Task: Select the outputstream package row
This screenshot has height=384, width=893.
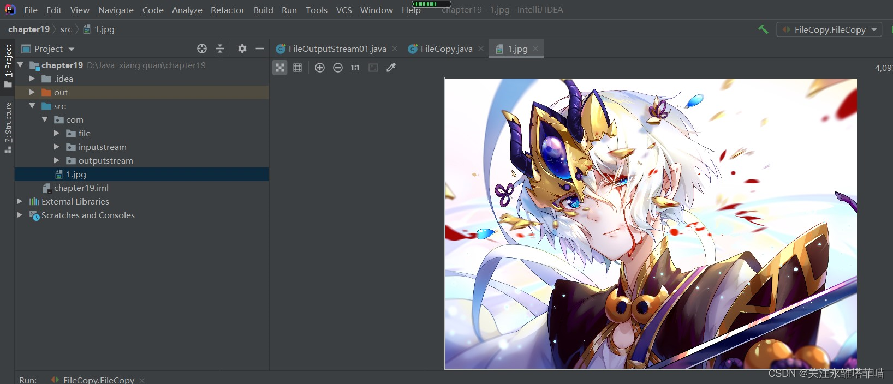Action: pyautogui.click(x=141, y=160)
